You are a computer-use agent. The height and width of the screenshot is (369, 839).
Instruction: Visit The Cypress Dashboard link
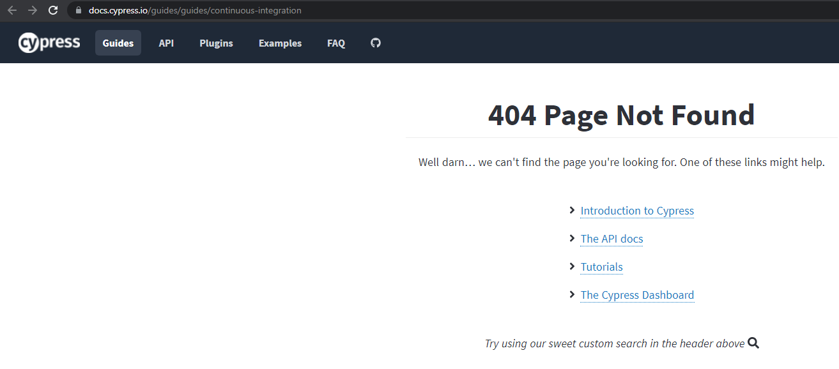[x=636, y=295]
